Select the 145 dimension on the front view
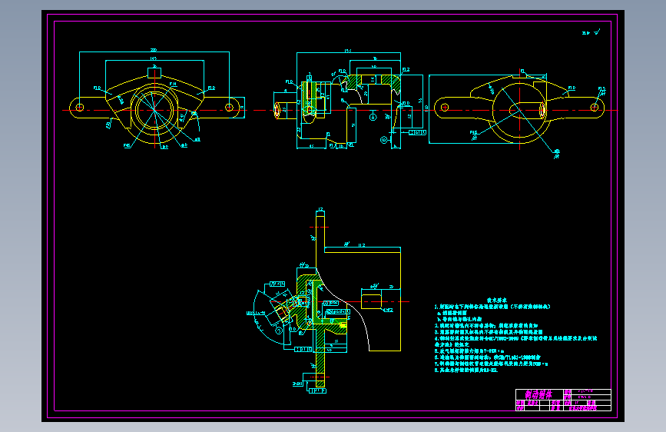 (x=154, y=58)
